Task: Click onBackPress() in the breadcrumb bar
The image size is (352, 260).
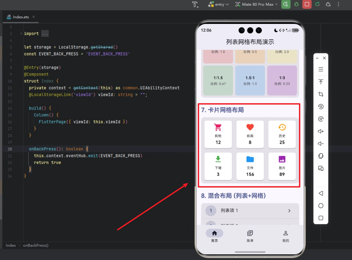Action: [x=35, y=245]
